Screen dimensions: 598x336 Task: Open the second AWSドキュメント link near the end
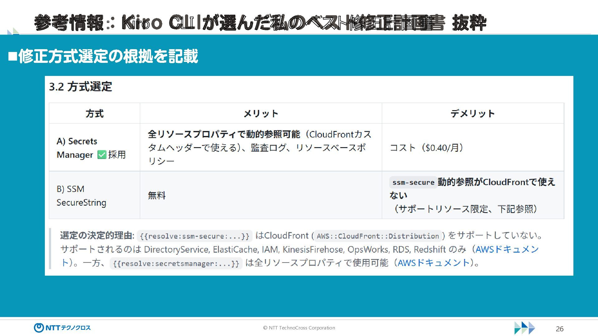pyautogui.click(x=434, y=263)
